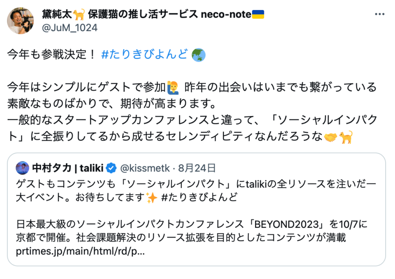Open the prtimes.jp link in quoted tweet
This screenshot has width=395, height=279.
[x=81, y=252]
